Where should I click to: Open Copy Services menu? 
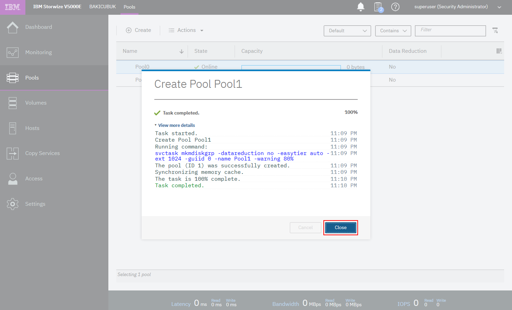pyautogui.click(x=43, y=153)
